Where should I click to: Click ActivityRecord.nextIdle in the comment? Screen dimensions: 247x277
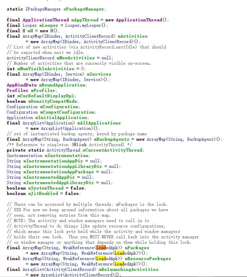(x=108, y=47)
